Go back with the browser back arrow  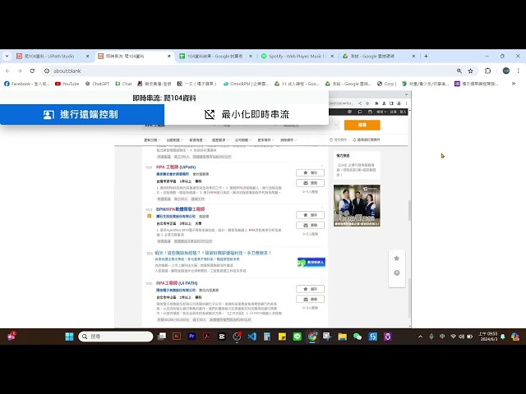point(7,71)
